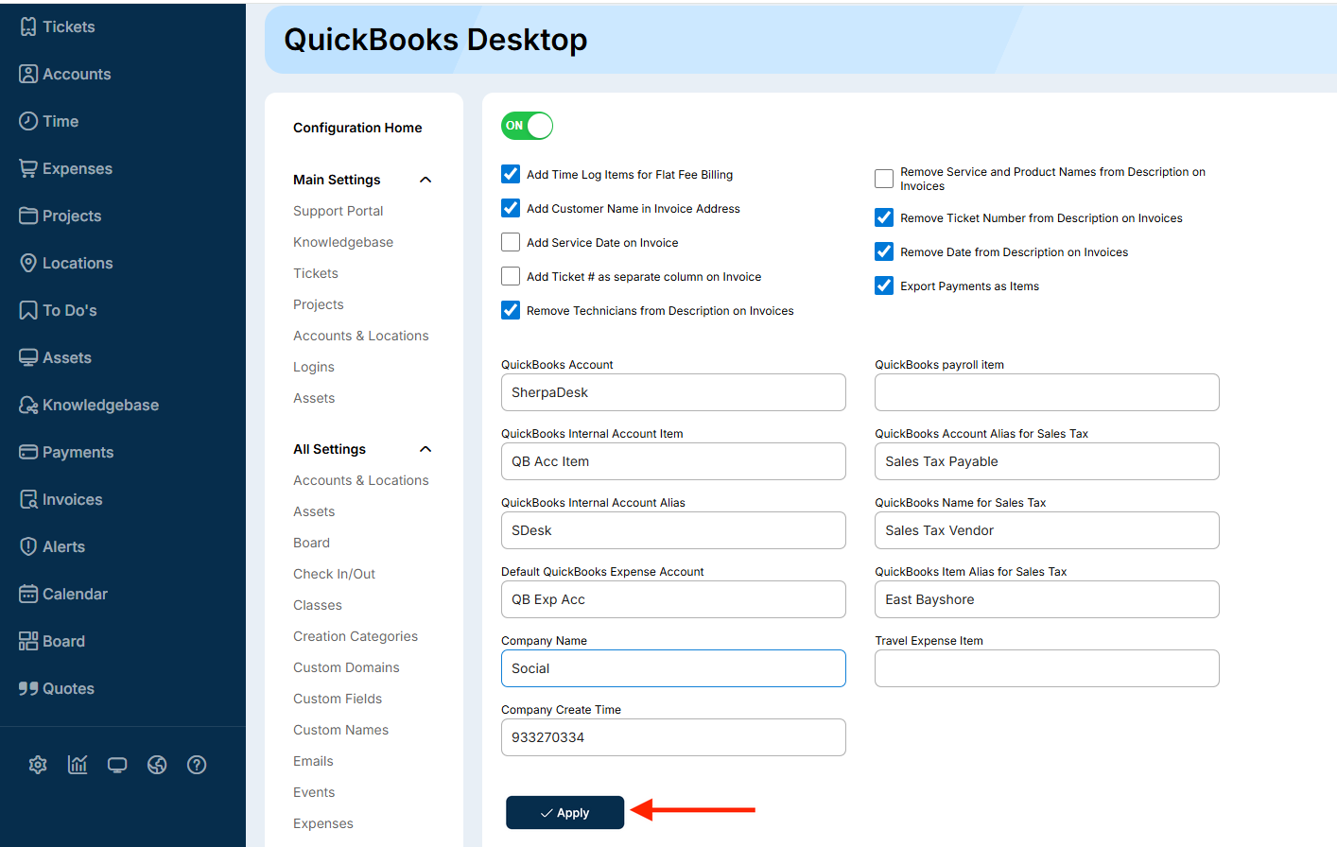This screenshot has height=847, width=1337.
Task: Toggle Export Payments as Items checkbox
Action: (884, 285)
